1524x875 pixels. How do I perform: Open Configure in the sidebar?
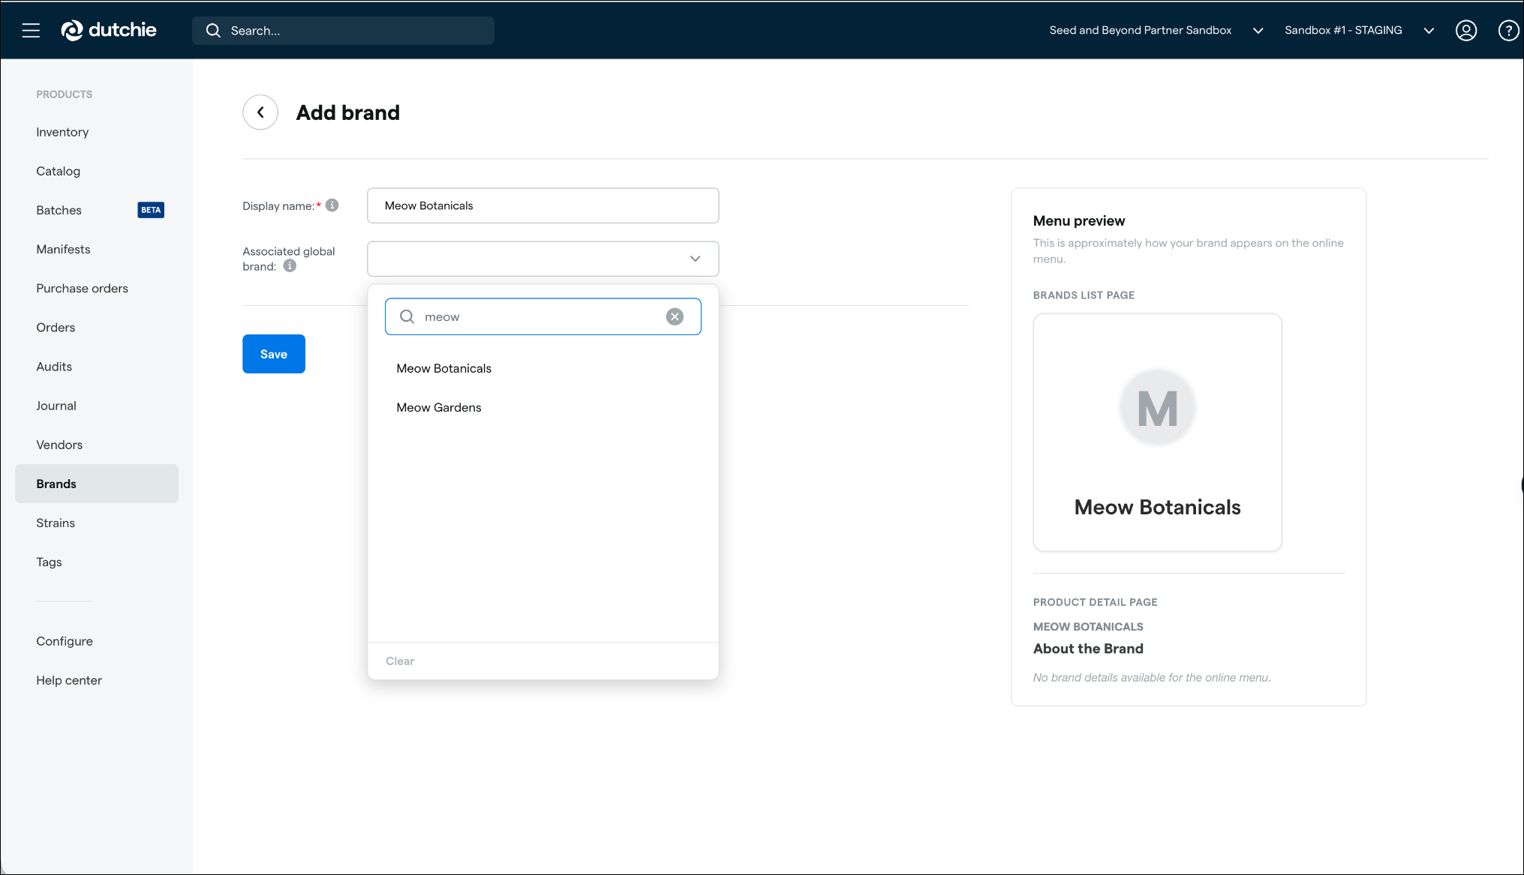tap(97, 641)
